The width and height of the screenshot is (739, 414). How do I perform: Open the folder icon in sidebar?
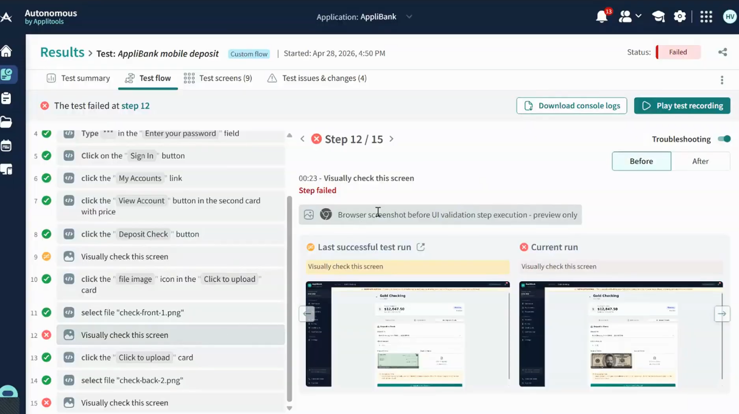[7, 122]
